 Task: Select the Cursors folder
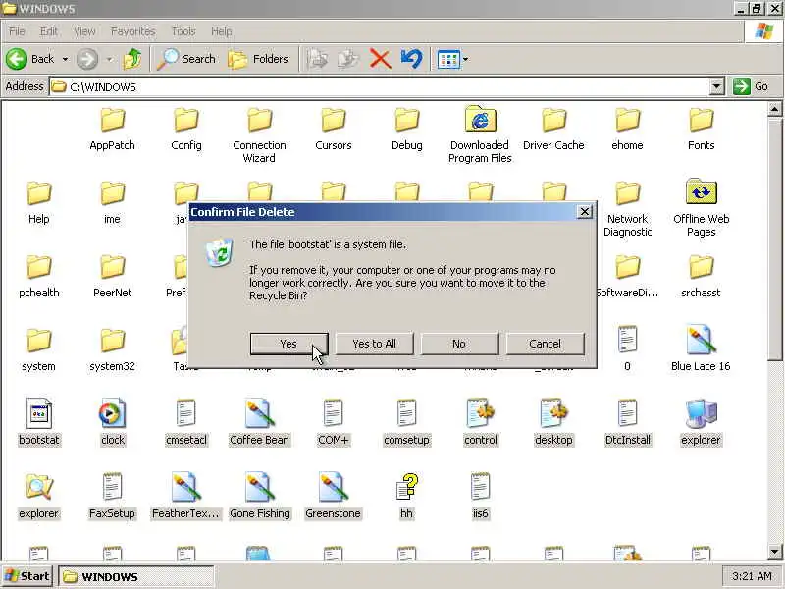334,130
